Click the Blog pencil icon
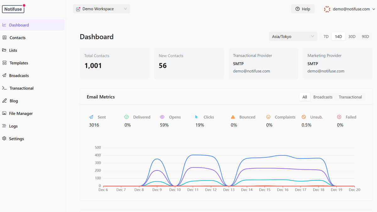The width and height of the screenshot is (377, 212). coord(4,101)
